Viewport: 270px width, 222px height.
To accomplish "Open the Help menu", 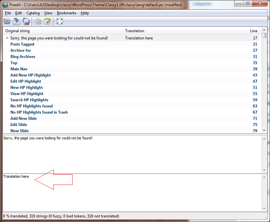I will click(85, 13).
